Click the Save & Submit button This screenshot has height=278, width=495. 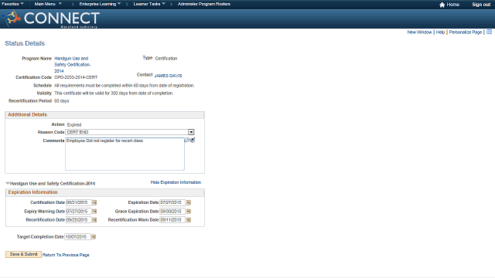(x=23, y=254)
